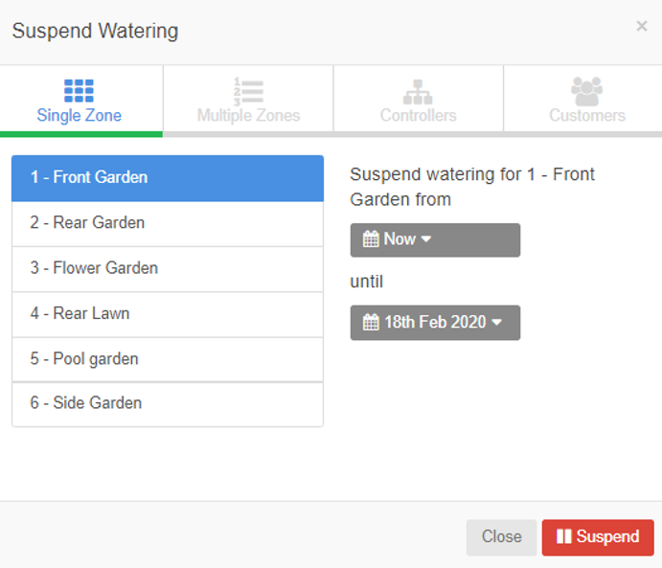Click the Controllers hierarchy icon
Image resolution: width=662 pixels, height=568 pixels.
click(x=418, y=92)
